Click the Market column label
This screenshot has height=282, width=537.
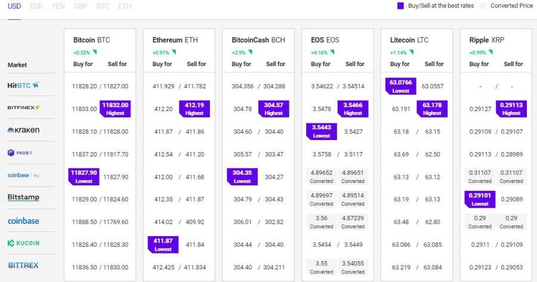(x=17, y=64)
